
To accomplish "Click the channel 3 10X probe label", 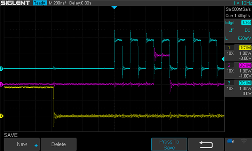I will 230,88.
